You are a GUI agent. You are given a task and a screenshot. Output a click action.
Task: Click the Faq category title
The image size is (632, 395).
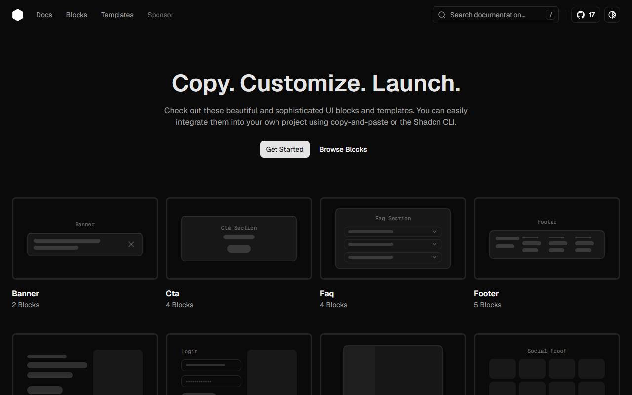click(x=327, y=293)
